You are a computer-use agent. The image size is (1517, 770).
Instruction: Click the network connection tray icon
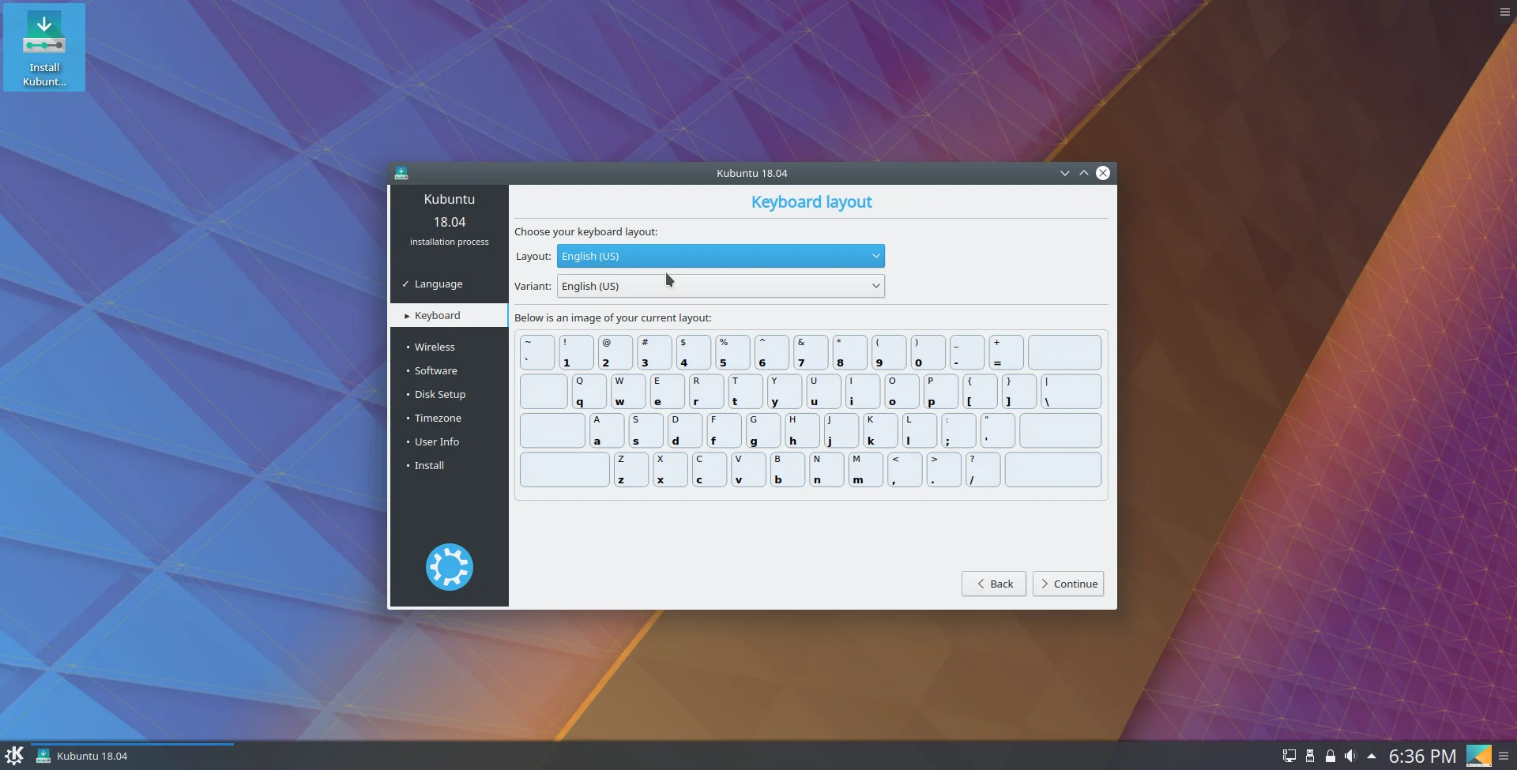pyautogui.click(x=1289, y=756)
